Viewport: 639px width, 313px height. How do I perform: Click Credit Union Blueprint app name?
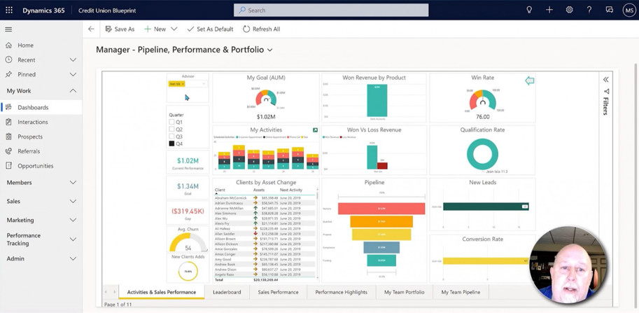click(x=107, y=11)
